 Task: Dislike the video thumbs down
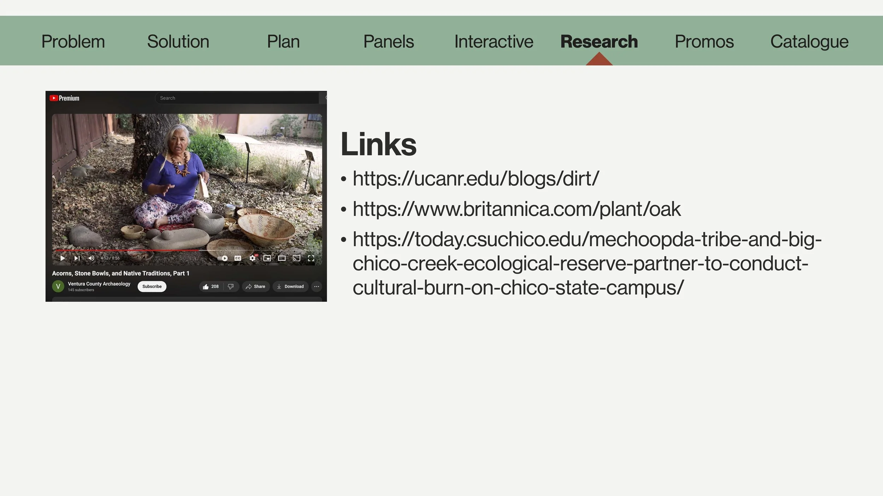point(231,286)
